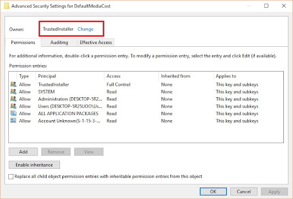Enable replace all child object permissions checkbox
This screenshot has height=199, width=293.
11,177
